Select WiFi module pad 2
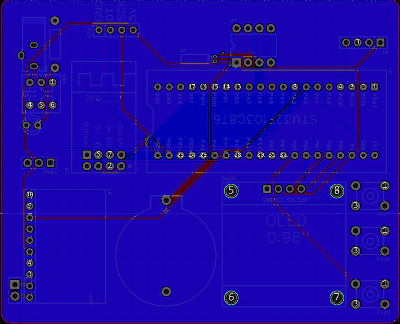400x324 pixels. [110, 166]
